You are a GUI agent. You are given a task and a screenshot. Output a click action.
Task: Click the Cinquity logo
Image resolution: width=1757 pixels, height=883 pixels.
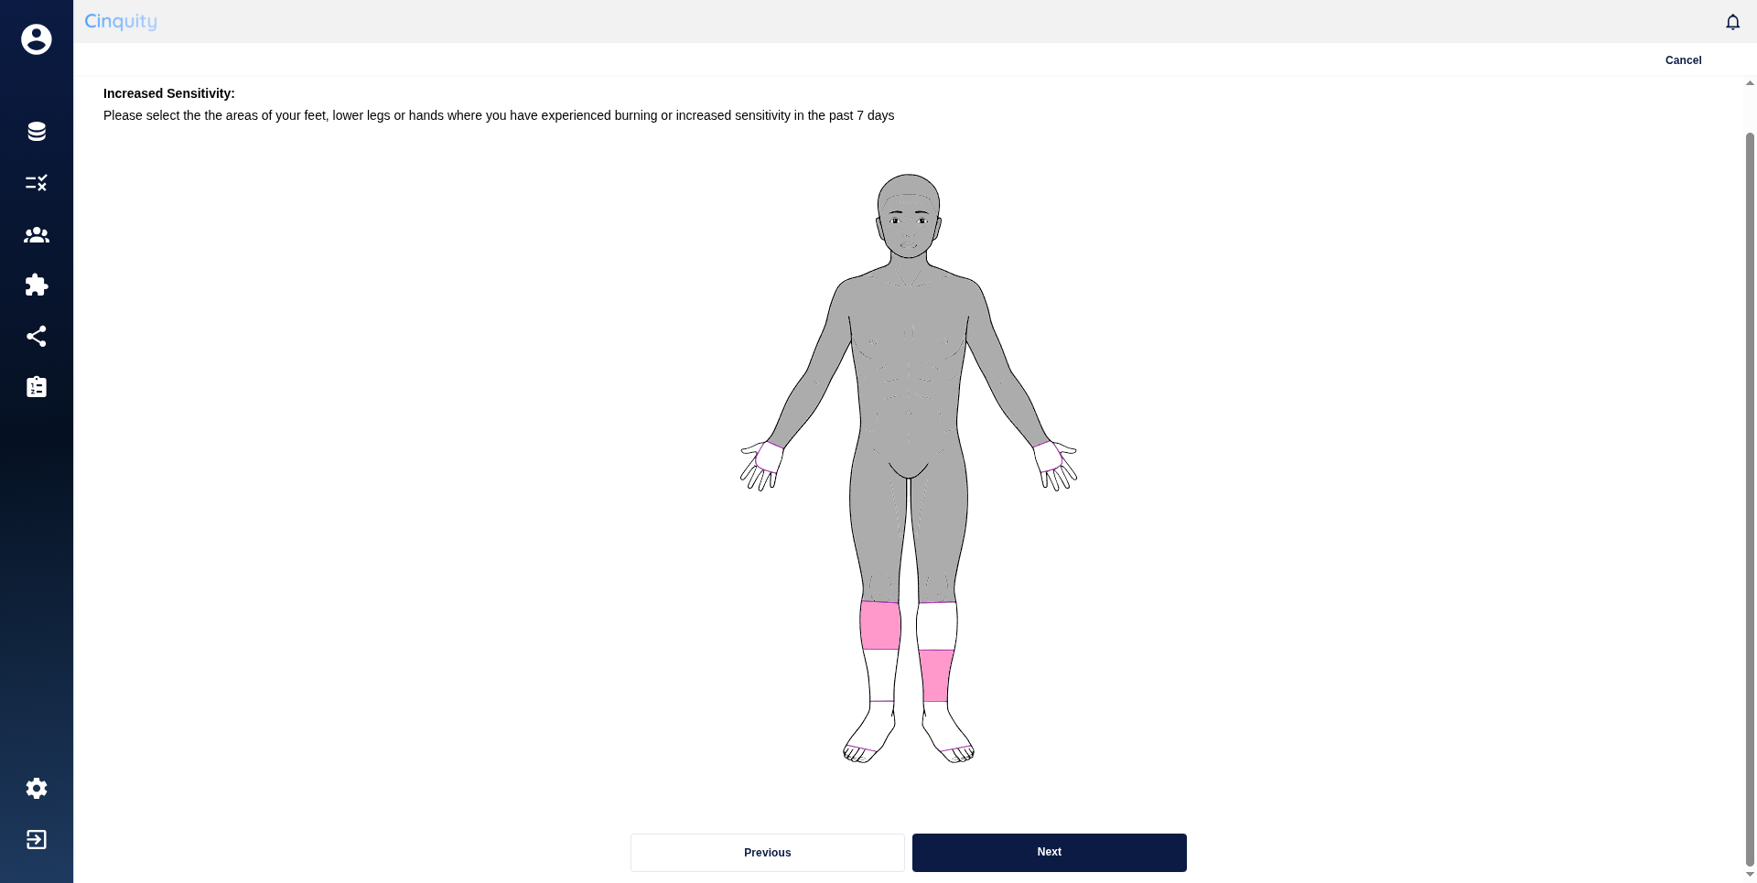121,21
